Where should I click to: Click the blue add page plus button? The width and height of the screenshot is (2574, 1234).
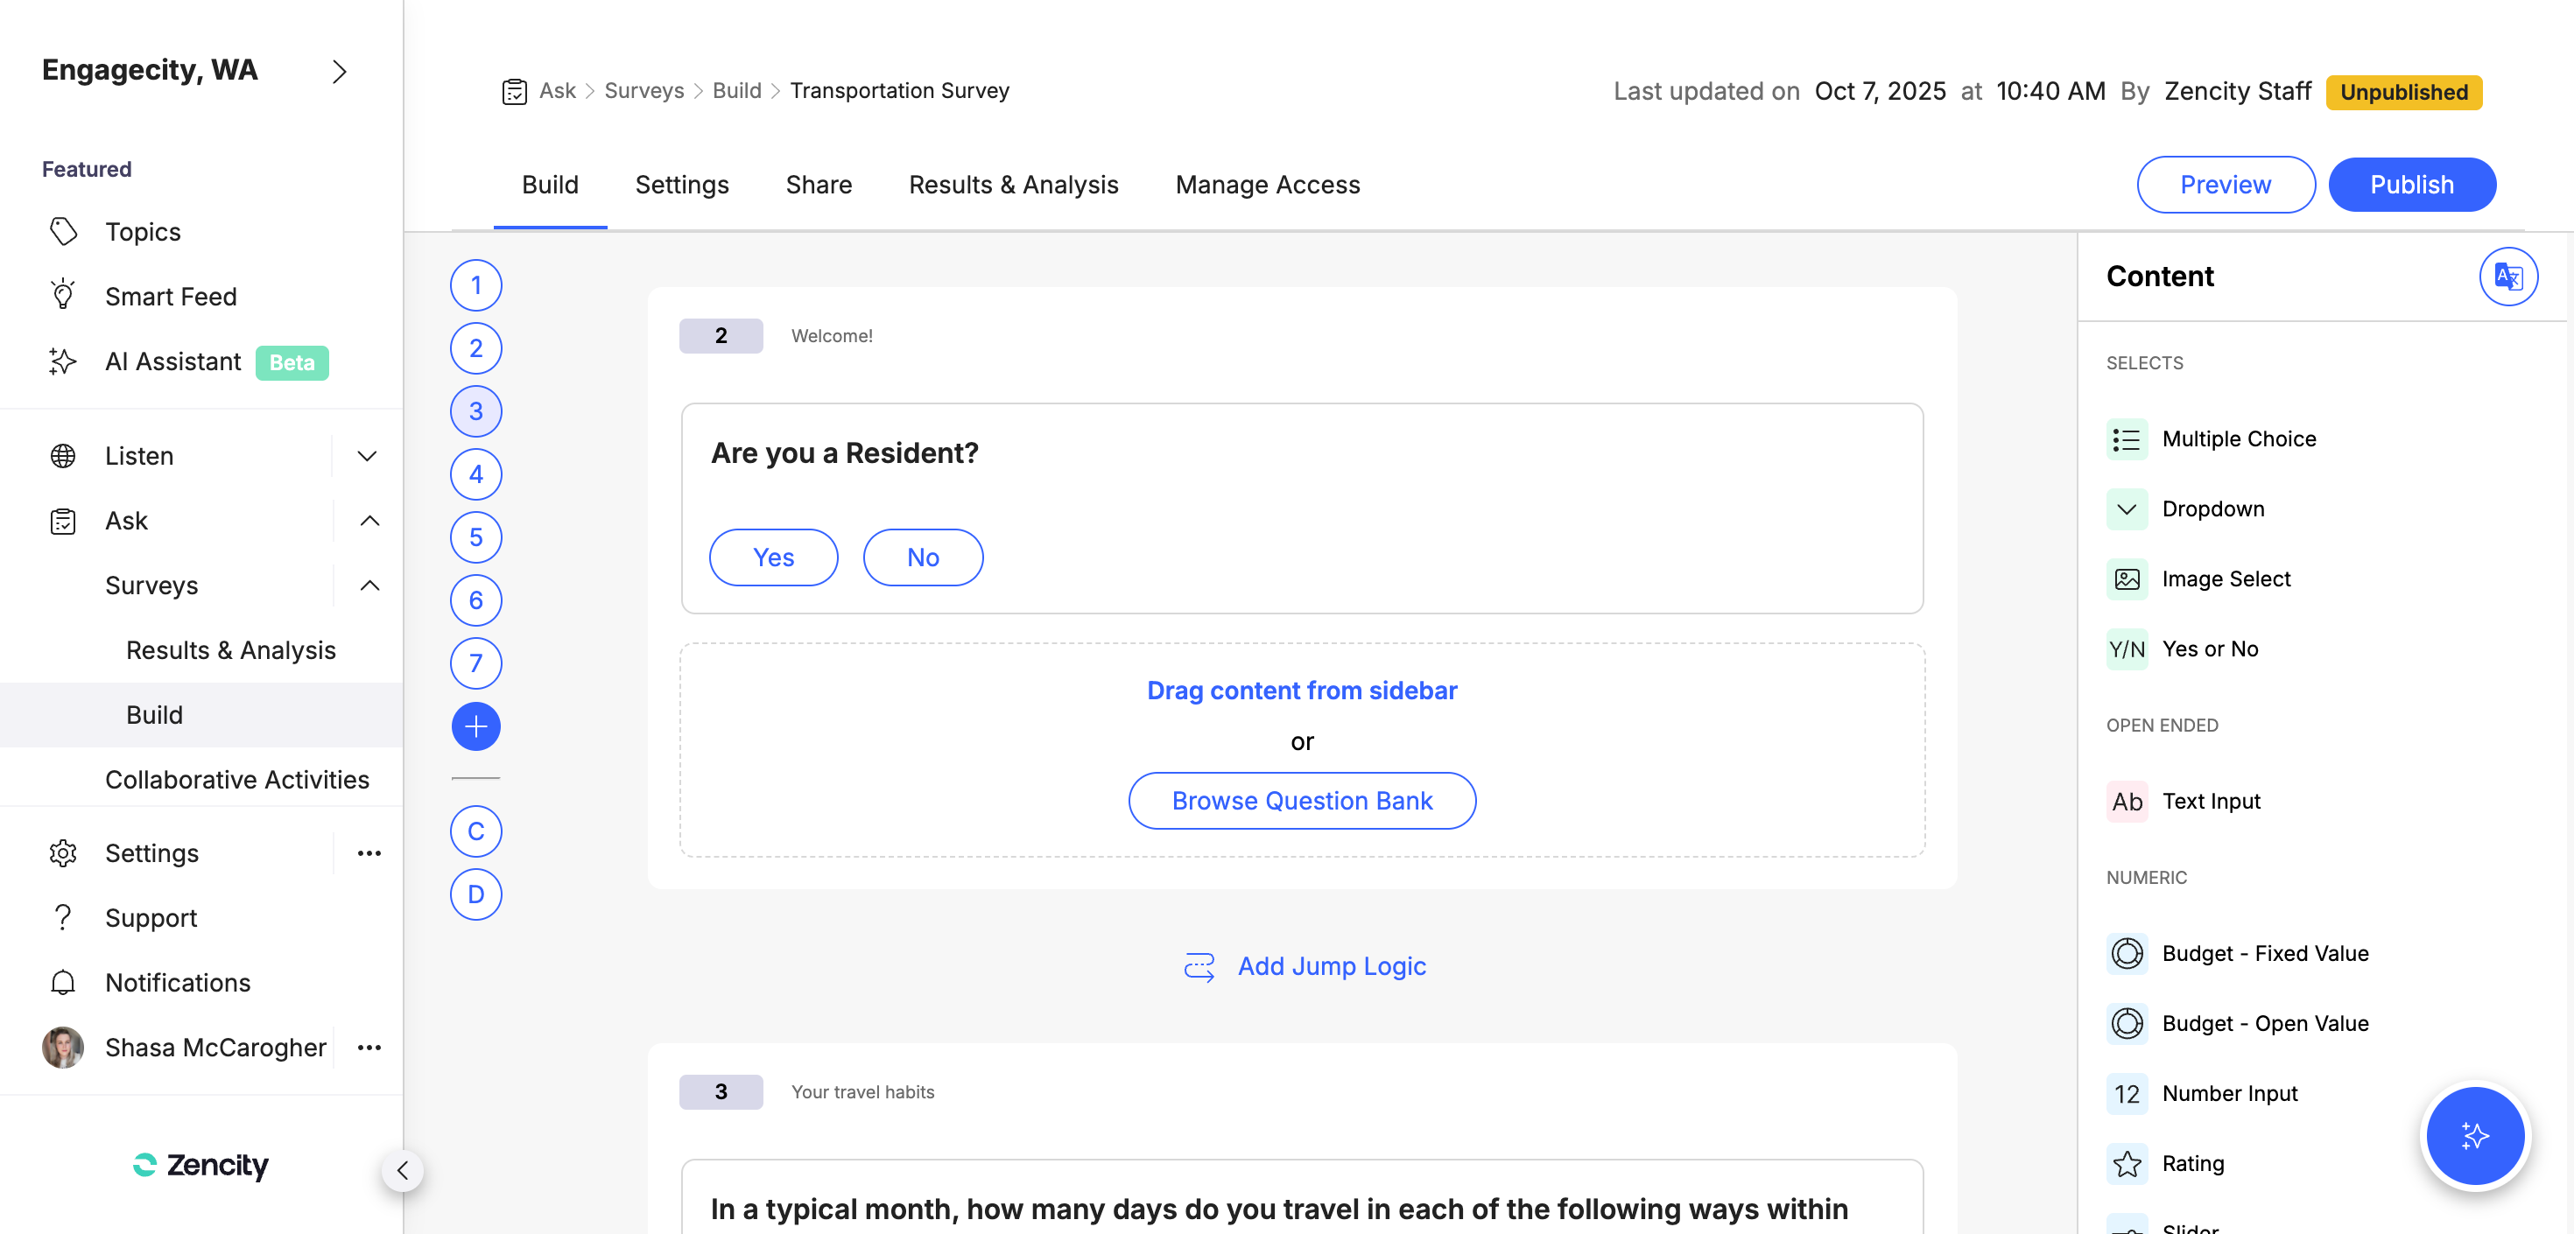point(475,726)
